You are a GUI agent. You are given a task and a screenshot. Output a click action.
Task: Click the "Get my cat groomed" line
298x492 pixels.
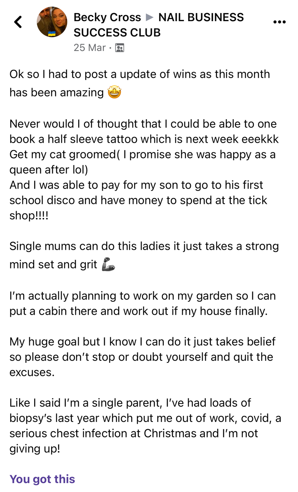(142, 162)
